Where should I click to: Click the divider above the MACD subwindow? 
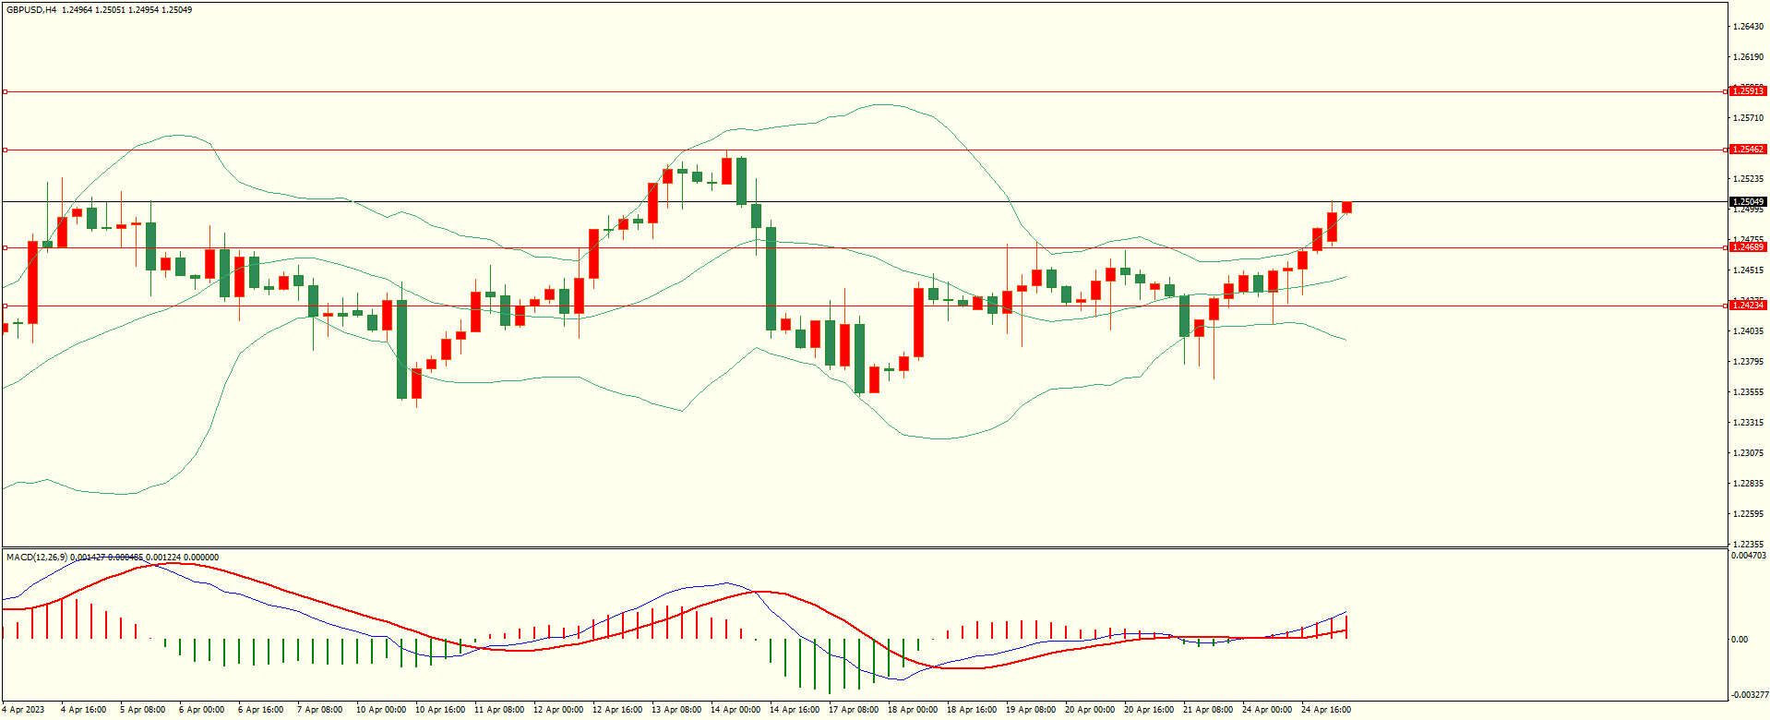(864, 548)
